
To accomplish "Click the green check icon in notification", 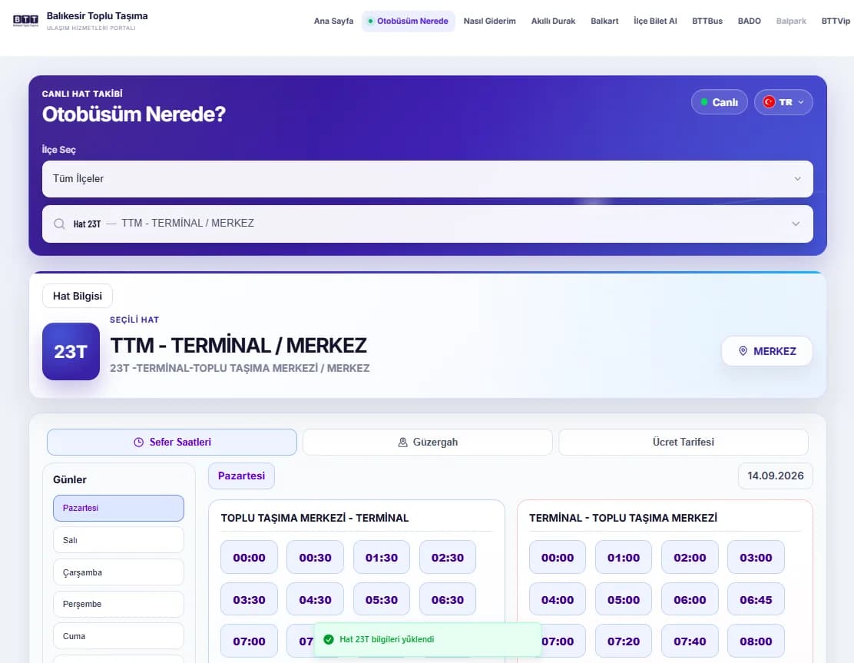I will click(x=329, y=639).
